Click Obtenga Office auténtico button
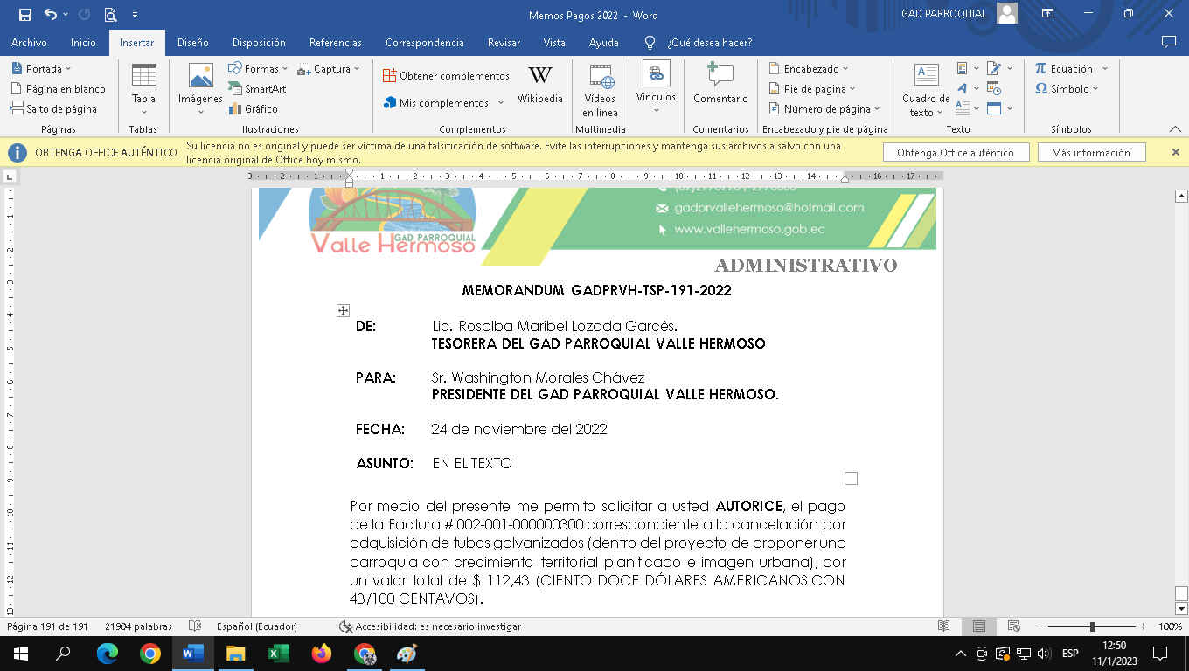 pos(955,152)
